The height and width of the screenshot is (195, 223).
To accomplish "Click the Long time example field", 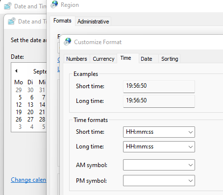I will pyautogui.click(x=159, y=101).
